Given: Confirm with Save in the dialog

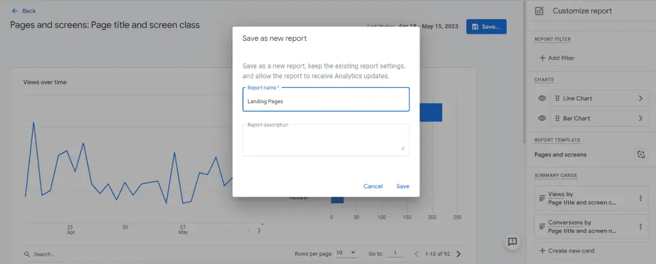Looking at the screenshot, I should pyautogui.click(x=402, y=186).
